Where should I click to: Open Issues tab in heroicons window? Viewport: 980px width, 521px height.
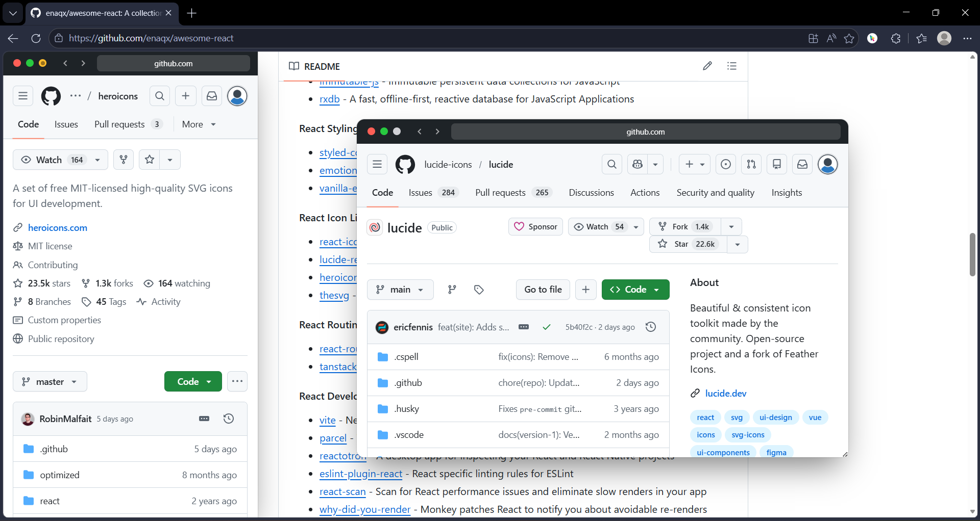pyautogui.click(x=66, y=124)
